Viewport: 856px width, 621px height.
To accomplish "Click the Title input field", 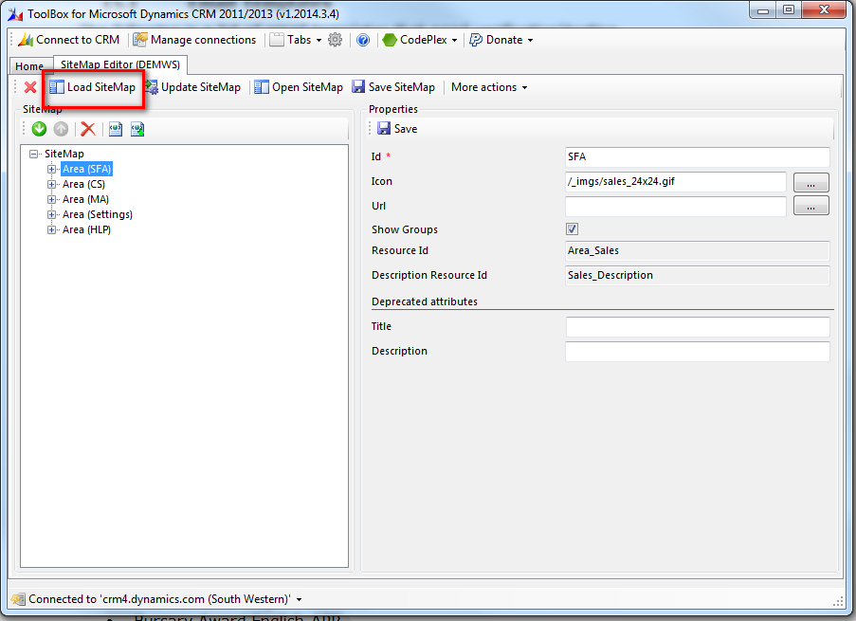I will 697,327.
